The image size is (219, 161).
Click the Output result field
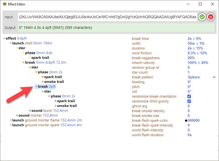pos(116,28)
